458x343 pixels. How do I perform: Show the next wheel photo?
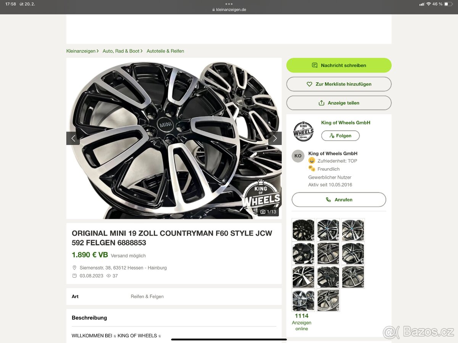(x=275, y=138)
